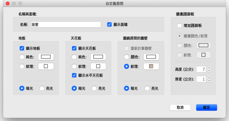
Task: Select 紋理 radio under 地板
Action: tap(22, 66)
